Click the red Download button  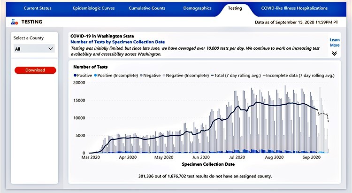(x=35, y=70)
